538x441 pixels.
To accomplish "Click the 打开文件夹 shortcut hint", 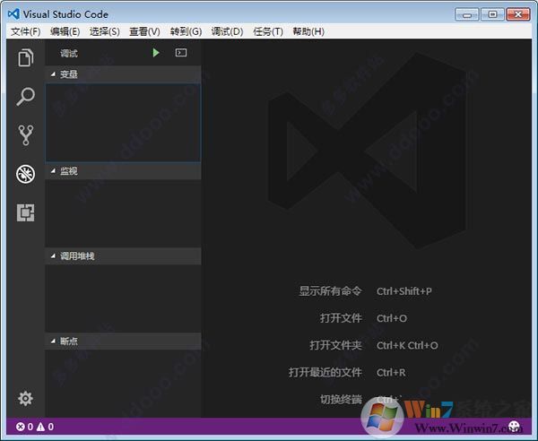I will [335, 345].
